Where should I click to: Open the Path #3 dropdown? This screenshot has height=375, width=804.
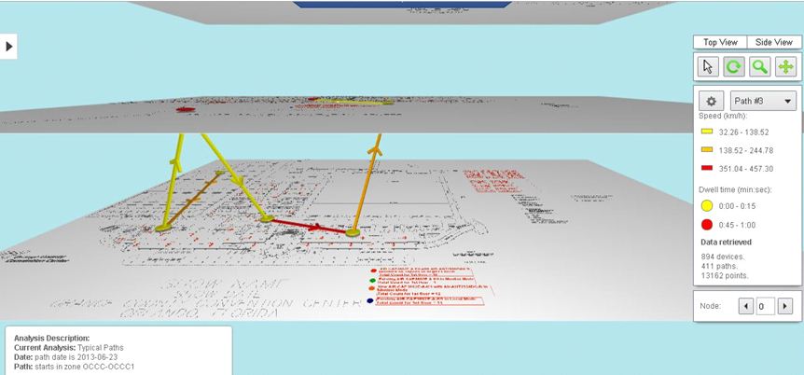coord(762,102)
